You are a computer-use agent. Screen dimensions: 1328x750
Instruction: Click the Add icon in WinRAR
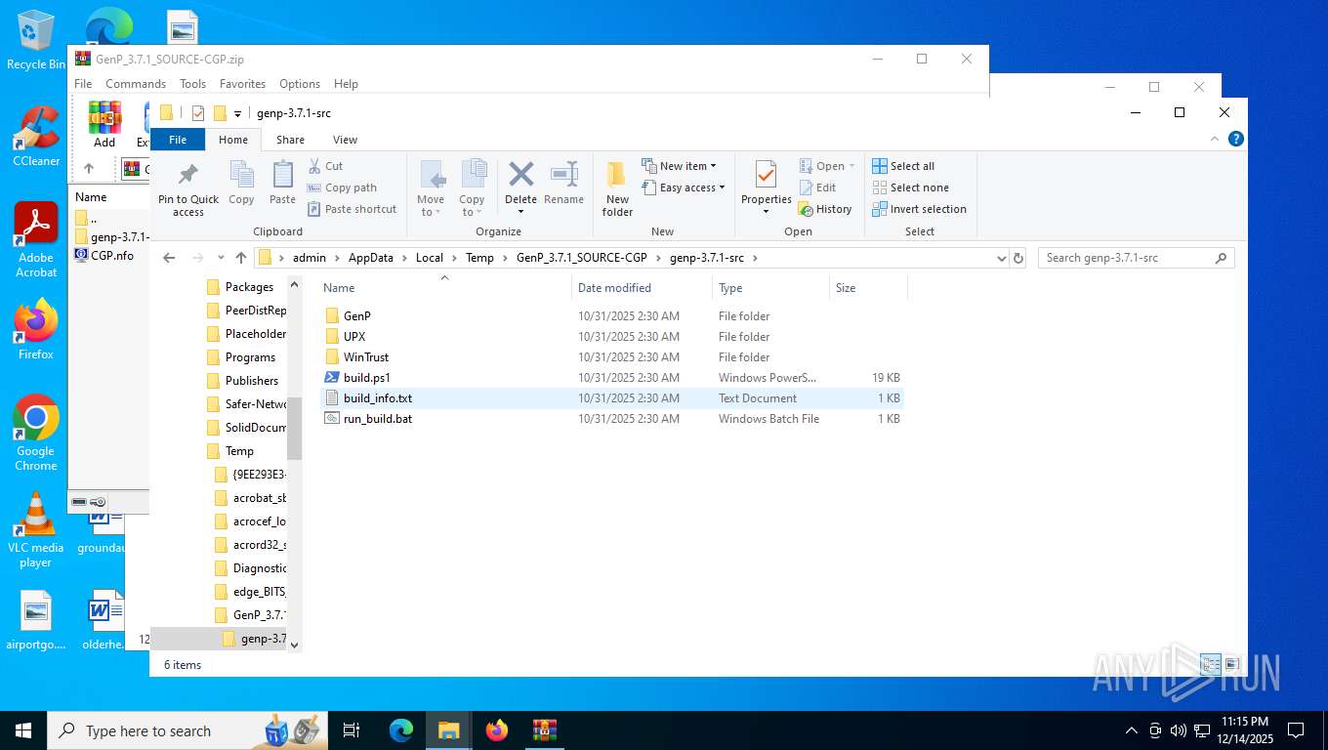coord(104,124)
